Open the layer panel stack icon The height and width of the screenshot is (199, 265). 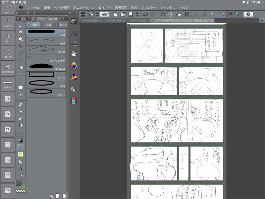(74, 53)
